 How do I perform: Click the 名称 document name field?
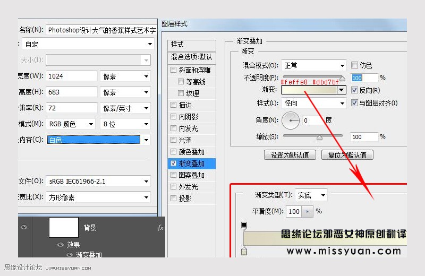tap(101, 30)
